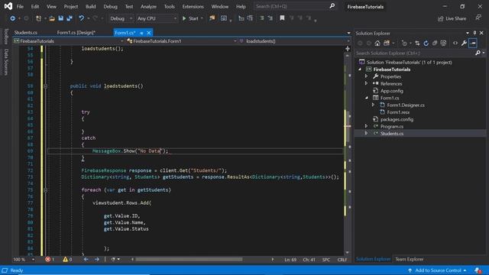Expand the Form1.Designer.cs node
This screenshot has height=275, width=489.
tap(373, 105)
